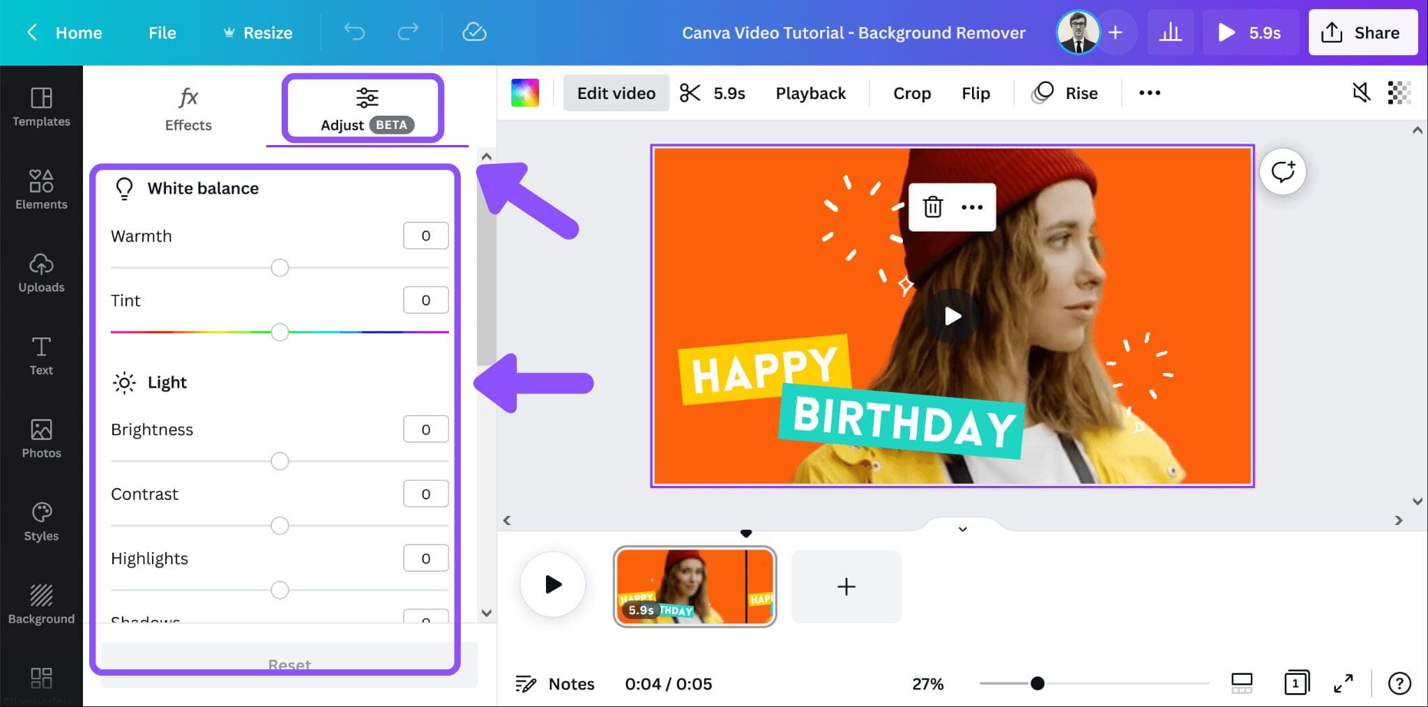The image size is (1428, 707).
Task: Select the video clip thumbnail in the timeline
Action: (x=694, y=586)
